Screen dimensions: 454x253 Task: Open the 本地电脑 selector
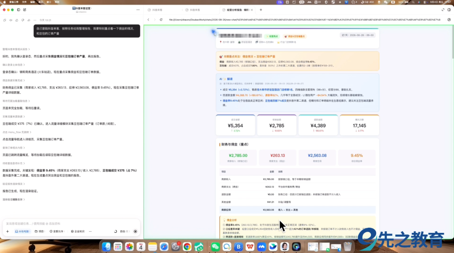click(22, 231)
